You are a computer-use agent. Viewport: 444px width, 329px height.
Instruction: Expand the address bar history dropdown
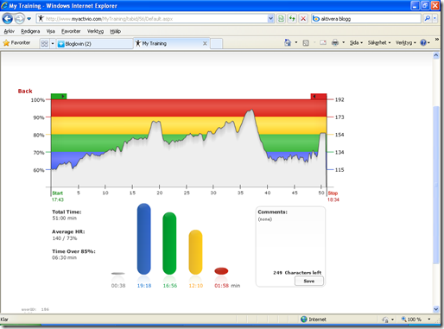pos(270,19)
